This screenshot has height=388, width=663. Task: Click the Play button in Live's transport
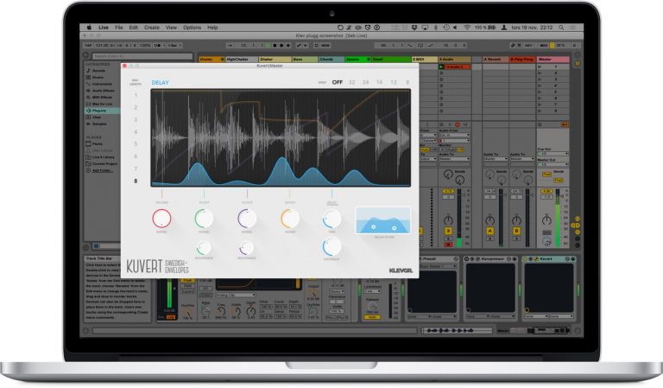268,45
